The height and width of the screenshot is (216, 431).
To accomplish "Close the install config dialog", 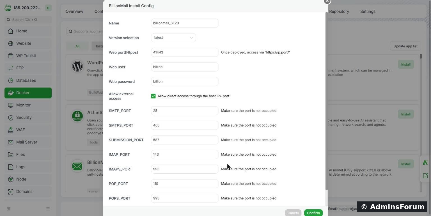I will pyautogui.click(x=327, y=1).
